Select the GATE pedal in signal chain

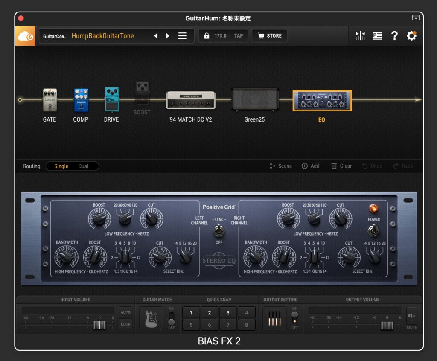(x=50, y=100)
